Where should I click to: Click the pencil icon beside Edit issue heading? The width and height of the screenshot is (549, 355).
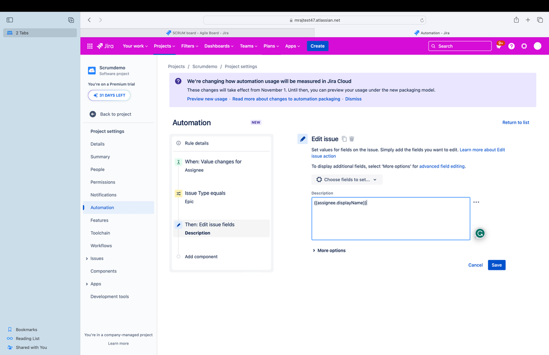click(302, 138)
